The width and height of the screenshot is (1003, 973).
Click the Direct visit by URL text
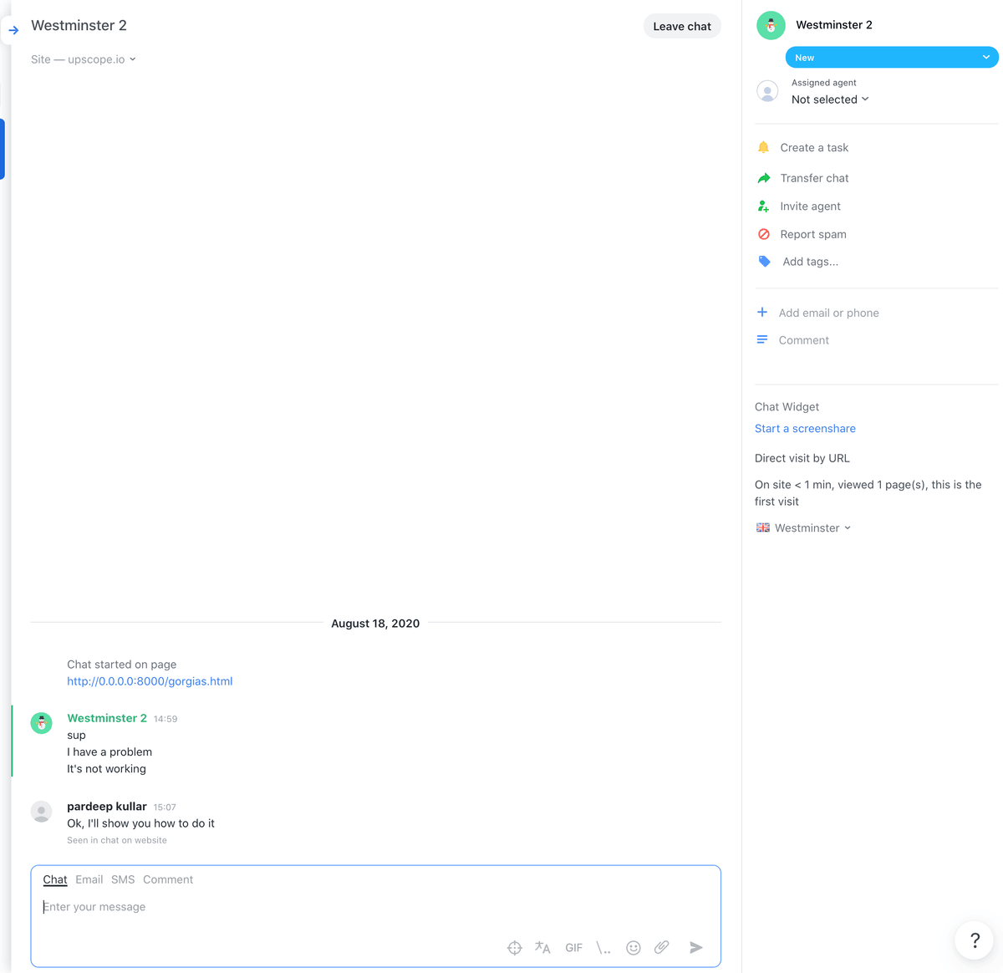point(802,458)
